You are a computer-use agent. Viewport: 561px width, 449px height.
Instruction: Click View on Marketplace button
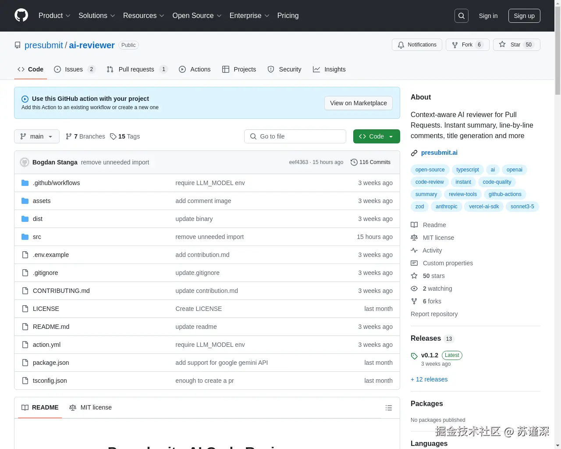(x=358, y=103)
